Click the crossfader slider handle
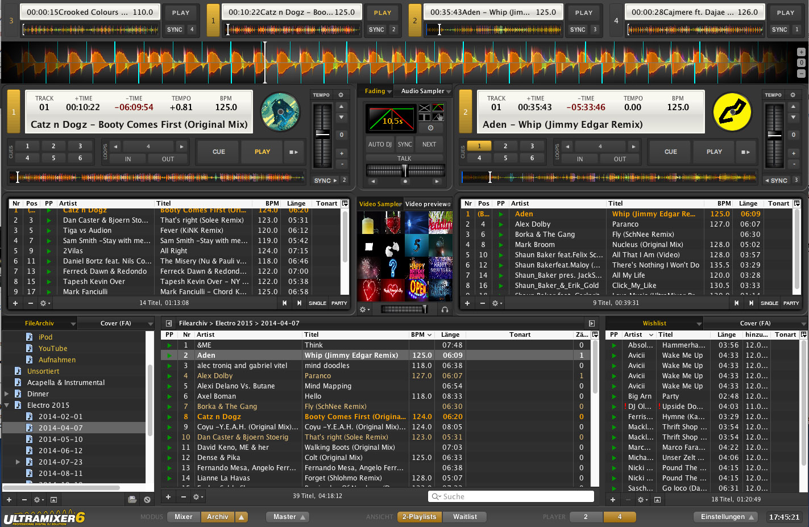 tap(405, 170)
